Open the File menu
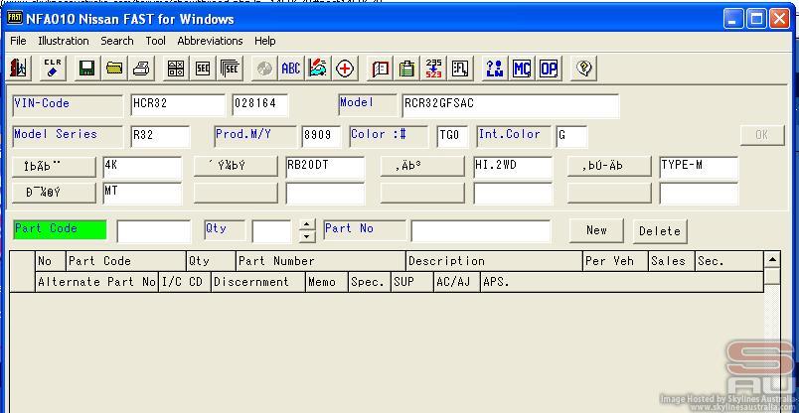 click(x=18, y=41)
